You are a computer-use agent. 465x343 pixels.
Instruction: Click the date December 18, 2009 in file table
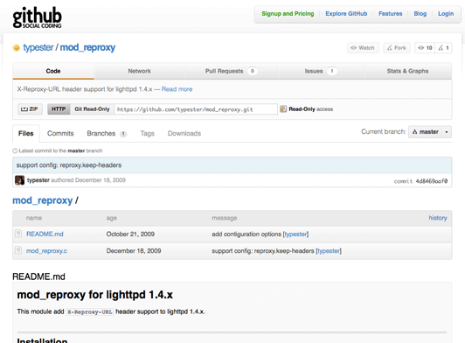[134, 251]
